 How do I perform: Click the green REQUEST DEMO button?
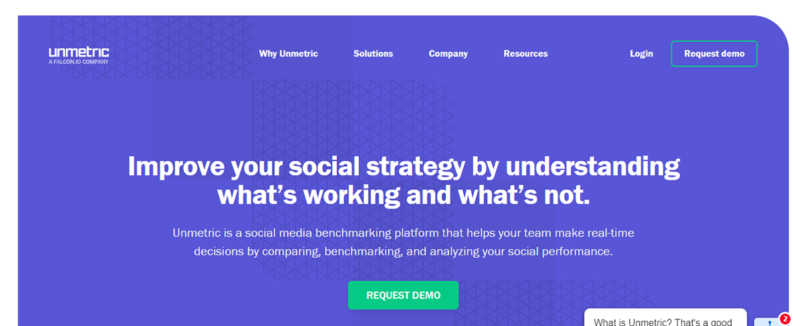point(403,295)
